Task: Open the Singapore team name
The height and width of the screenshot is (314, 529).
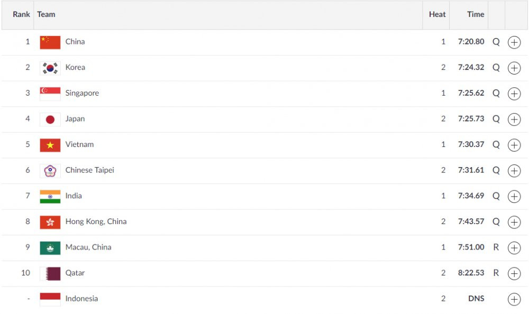Action: [x=82, y=93]
